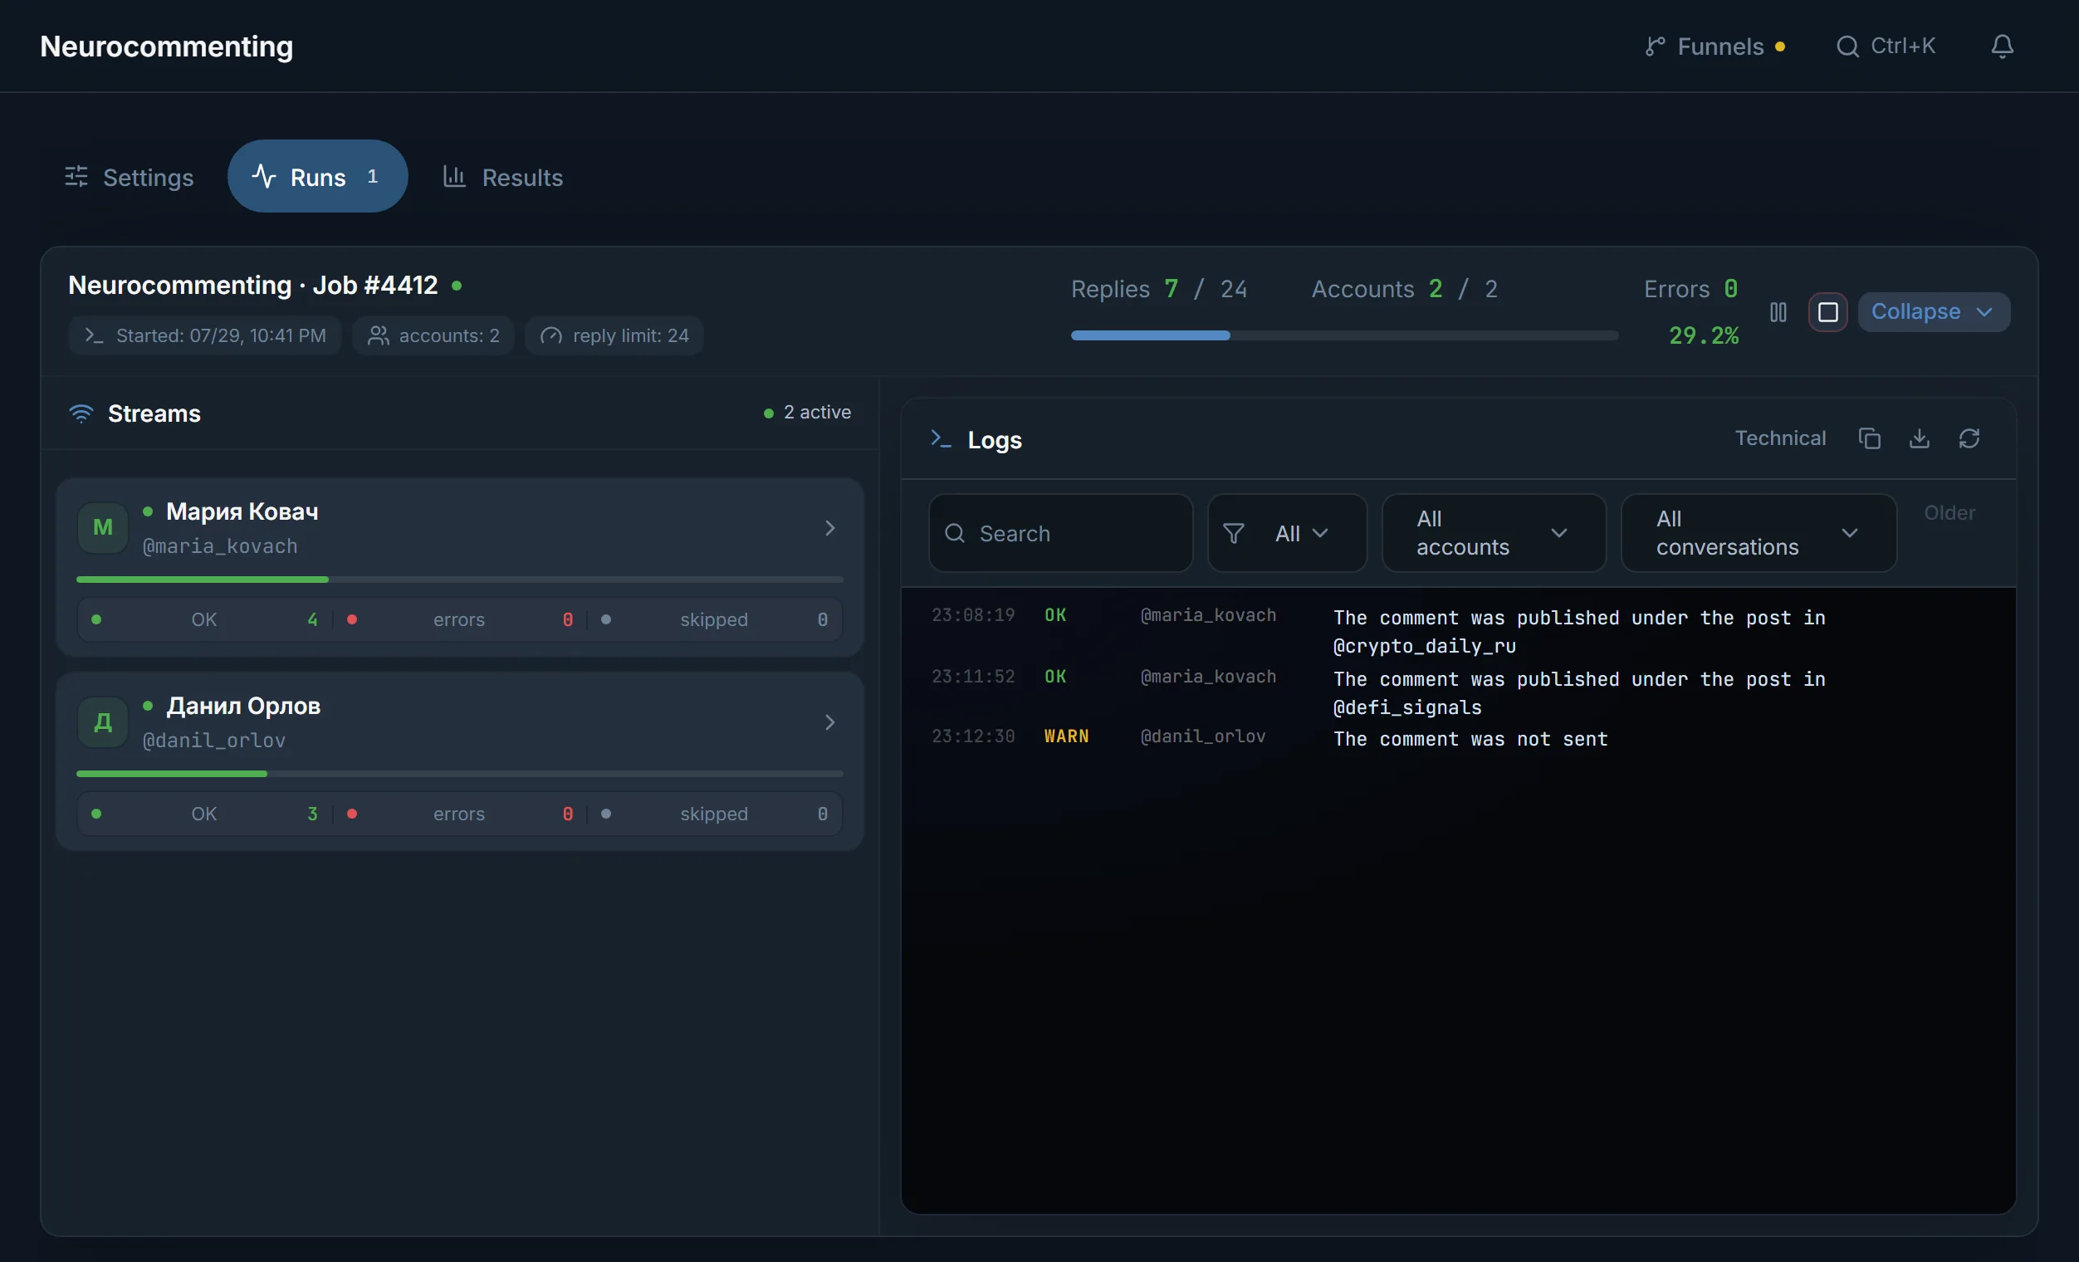
Task: Click the Мария Ковач stream progress bar
Action: [x=460, y=580]
